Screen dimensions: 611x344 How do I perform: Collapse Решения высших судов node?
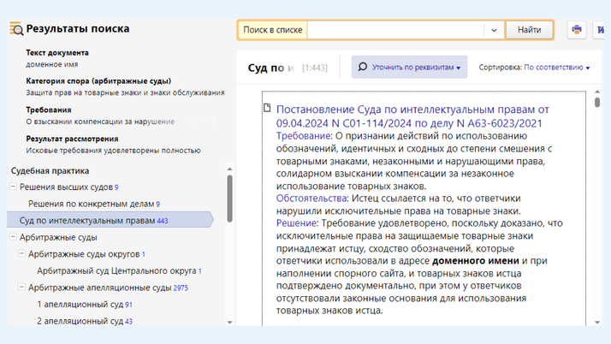(13, 187)
